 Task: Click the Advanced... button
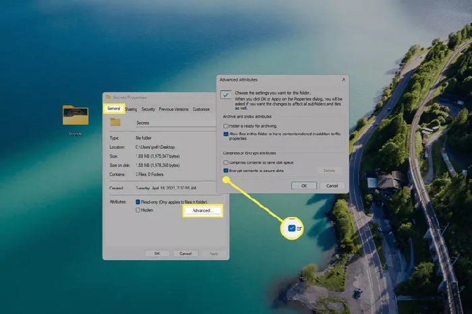coord(203,210)
